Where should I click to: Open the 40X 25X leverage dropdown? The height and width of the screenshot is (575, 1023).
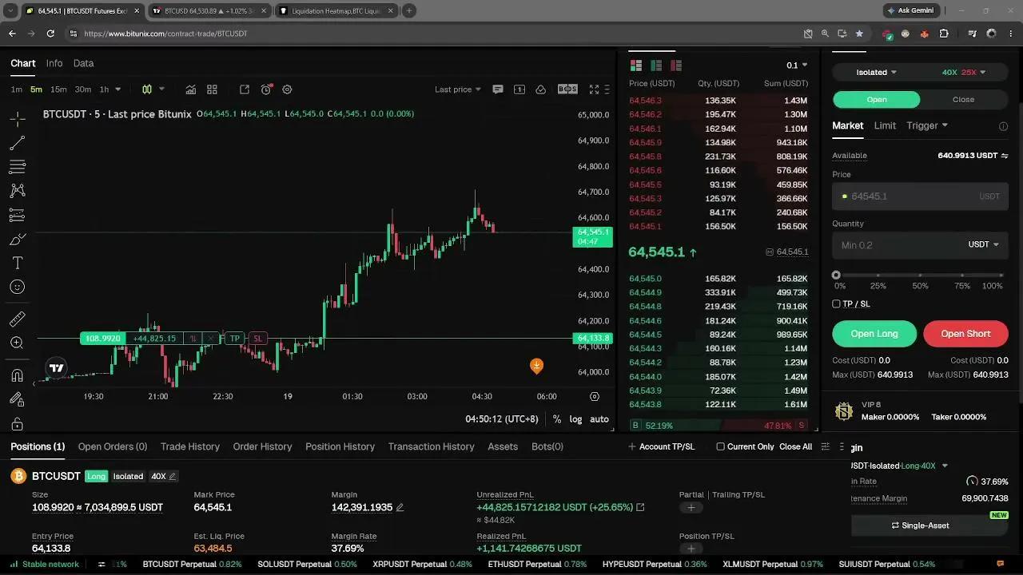click(964, 72)
